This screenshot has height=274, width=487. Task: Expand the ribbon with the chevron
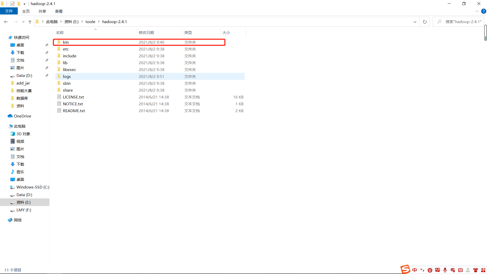pos(477,11)
